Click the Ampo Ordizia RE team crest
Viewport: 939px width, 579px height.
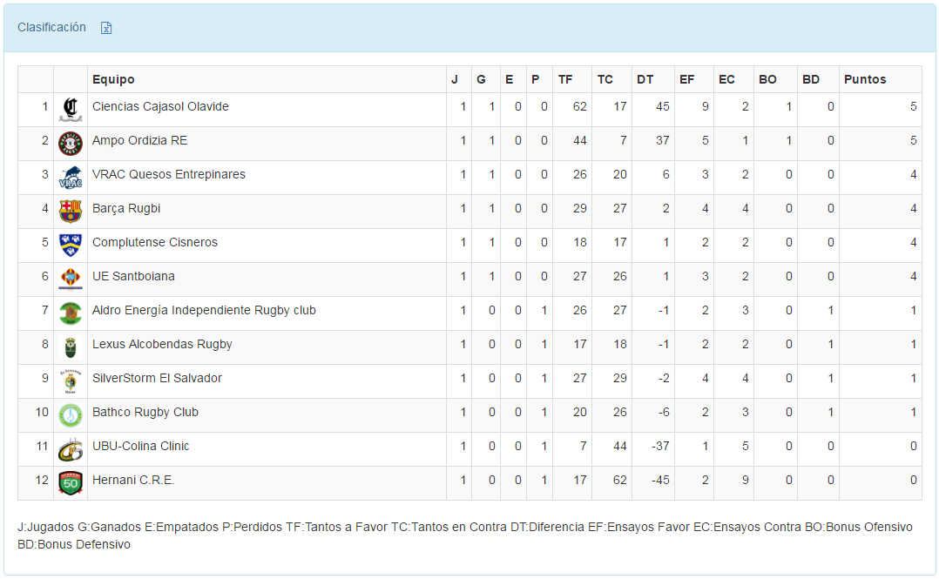click(x=70, y=143)
